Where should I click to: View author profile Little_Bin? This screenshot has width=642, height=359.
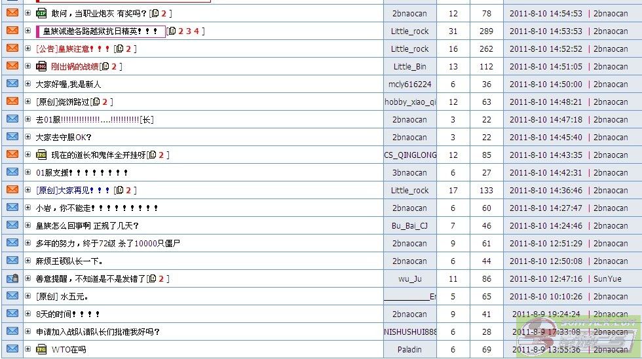click(x=409, y=66)
